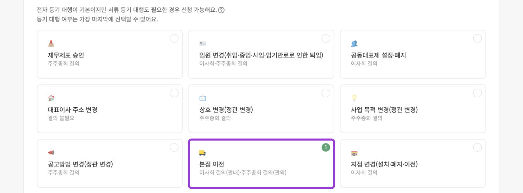This screenshot has width=523, height=193.
Task: Click the 대표이사 주소 변경 house icon
Action: (x=51, y=98)
